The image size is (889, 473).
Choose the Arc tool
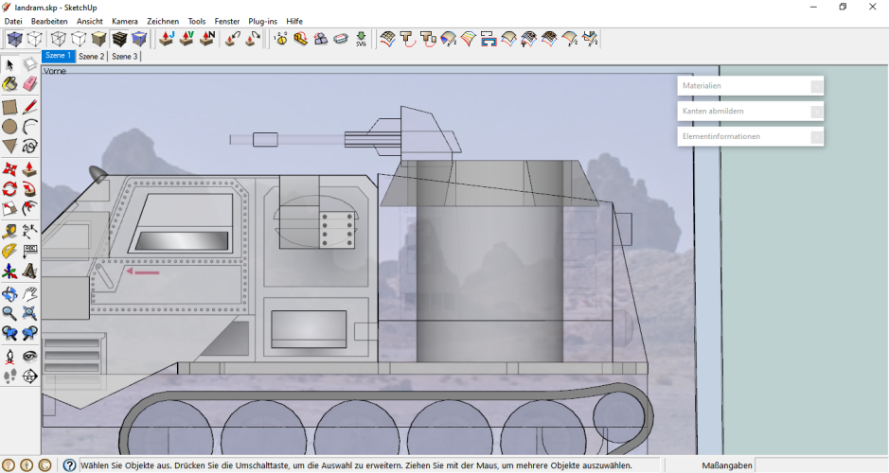[29, 127]
